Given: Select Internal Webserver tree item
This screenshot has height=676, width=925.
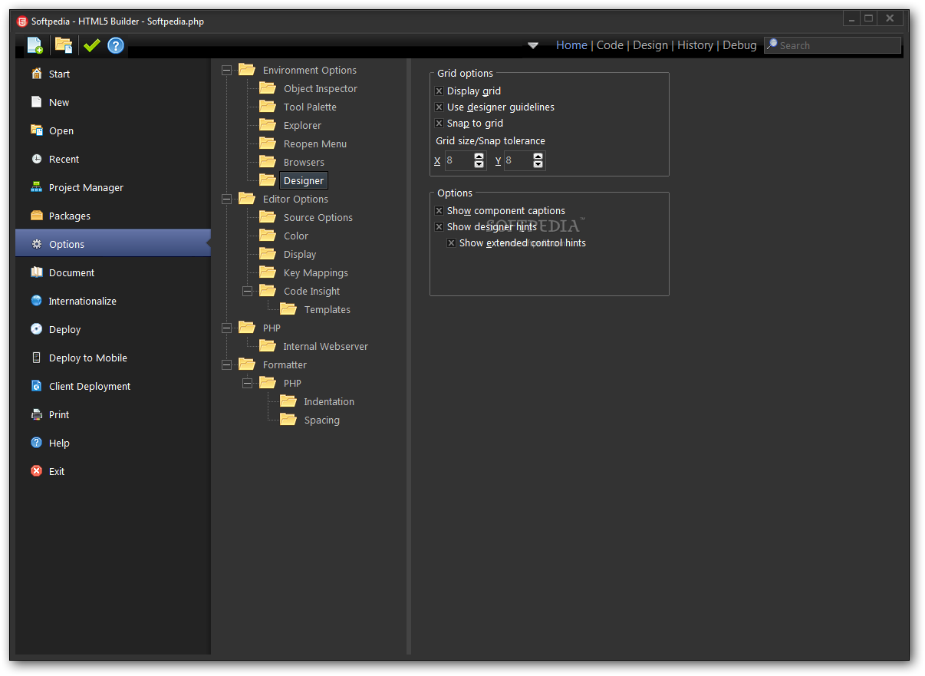Looking at the screenshot, I should [325, 346].
